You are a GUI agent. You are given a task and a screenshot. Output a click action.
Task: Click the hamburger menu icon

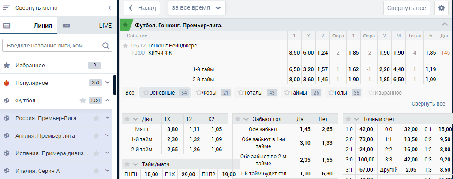[7, 8]
